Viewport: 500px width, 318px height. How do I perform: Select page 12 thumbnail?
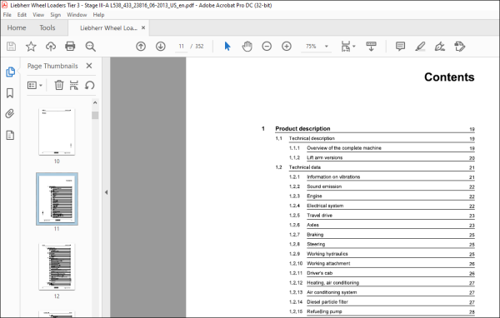pos(57,267)
